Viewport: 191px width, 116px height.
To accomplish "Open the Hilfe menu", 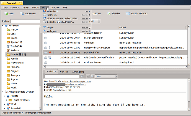I will tap(65, 7).
